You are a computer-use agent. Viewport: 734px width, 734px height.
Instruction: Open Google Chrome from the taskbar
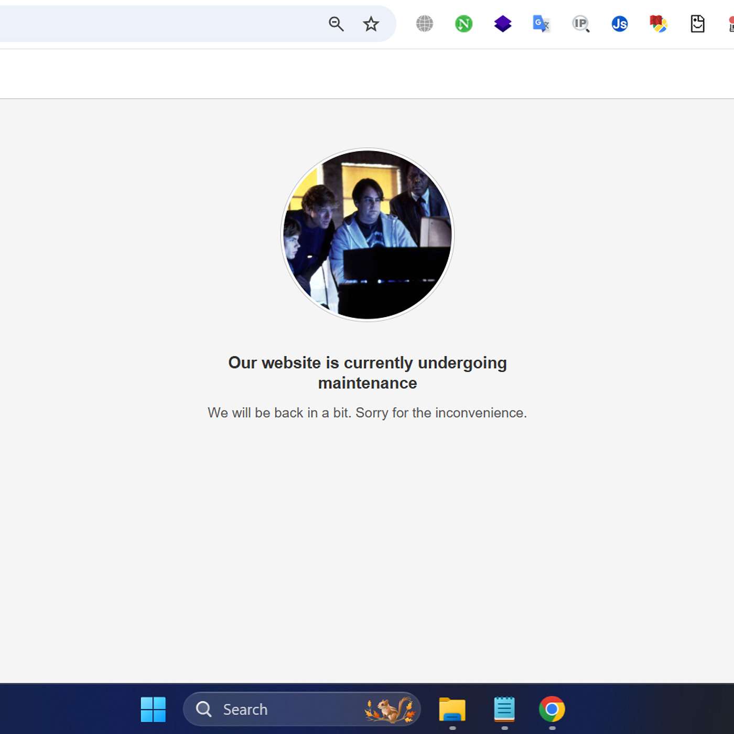click(x=552, y=709)
